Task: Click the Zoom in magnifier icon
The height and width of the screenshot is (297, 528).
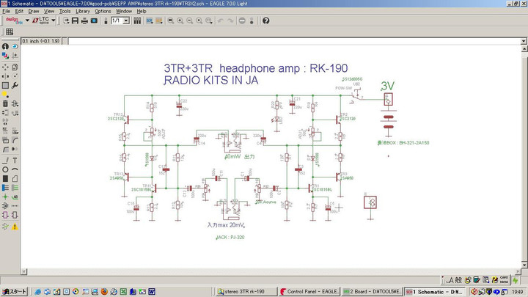Action: pyautogui.click(x=178, y=21)
